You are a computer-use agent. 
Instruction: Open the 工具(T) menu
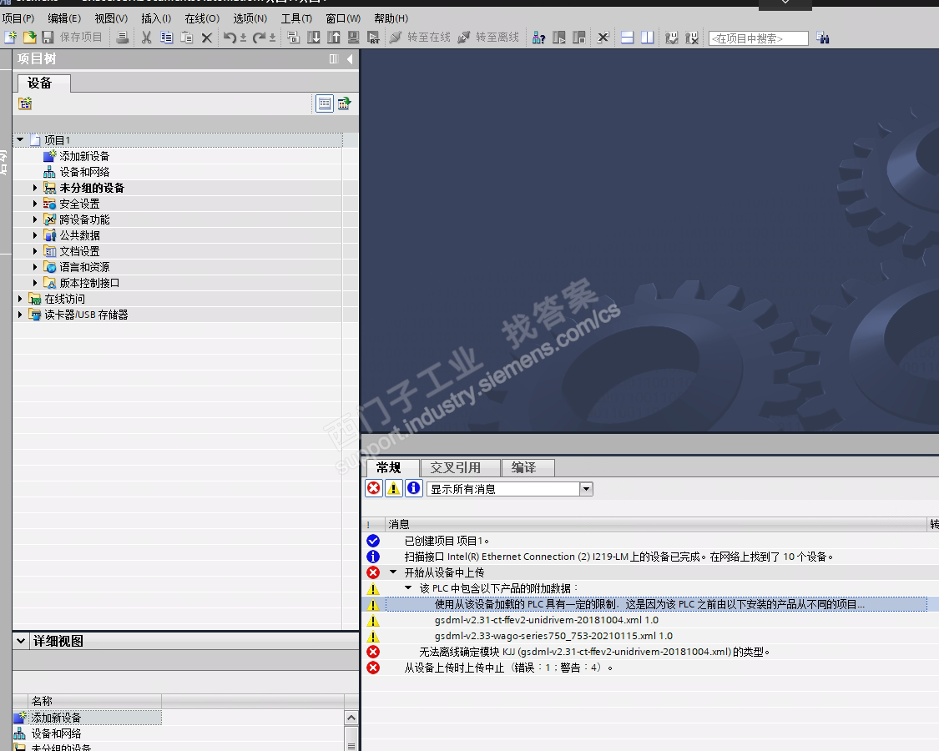pos(296,18)
